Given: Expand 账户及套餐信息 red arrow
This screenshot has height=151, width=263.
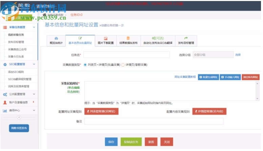Looking at the screenshot, I should point(34,102).
